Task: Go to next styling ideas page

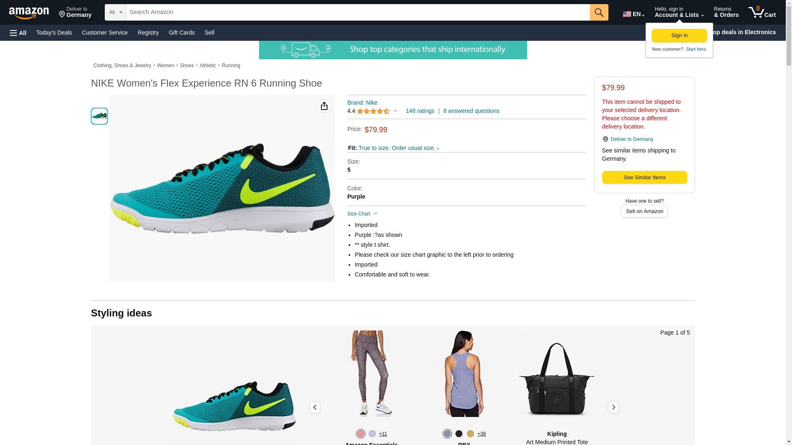Action: [613, 408]
